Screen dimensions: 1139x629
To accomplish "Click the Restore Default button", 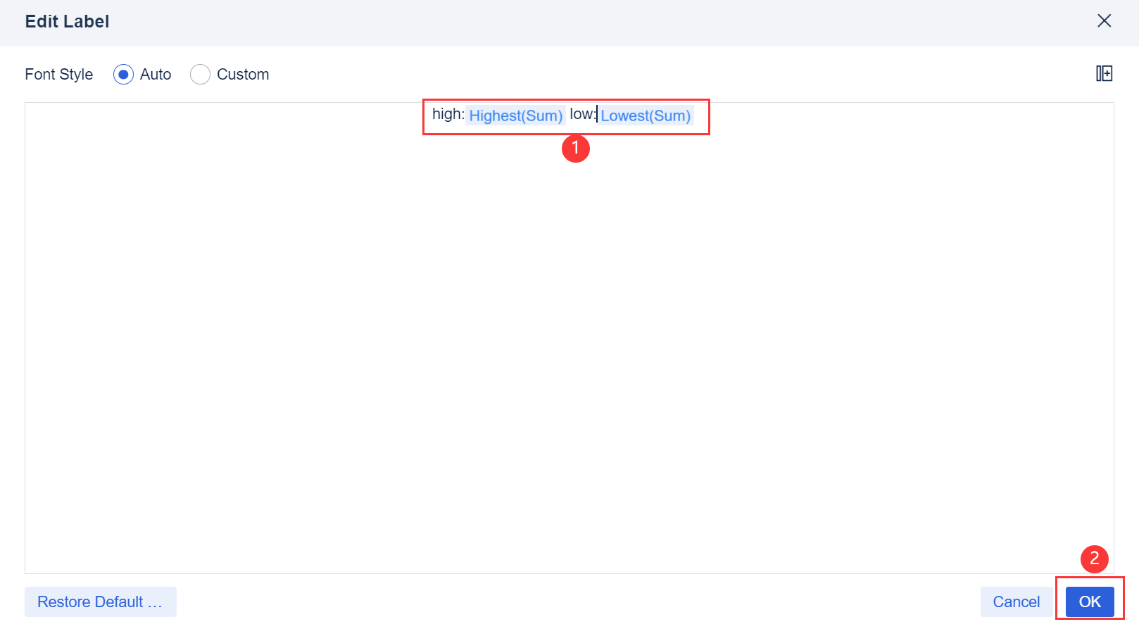I will pyautogui.click(x=101, y=602).
